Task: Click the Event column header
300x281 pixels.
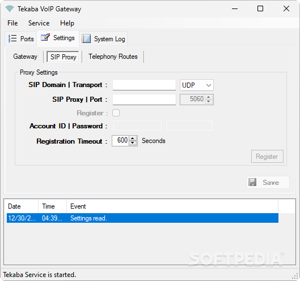Action: click(172, 206)
